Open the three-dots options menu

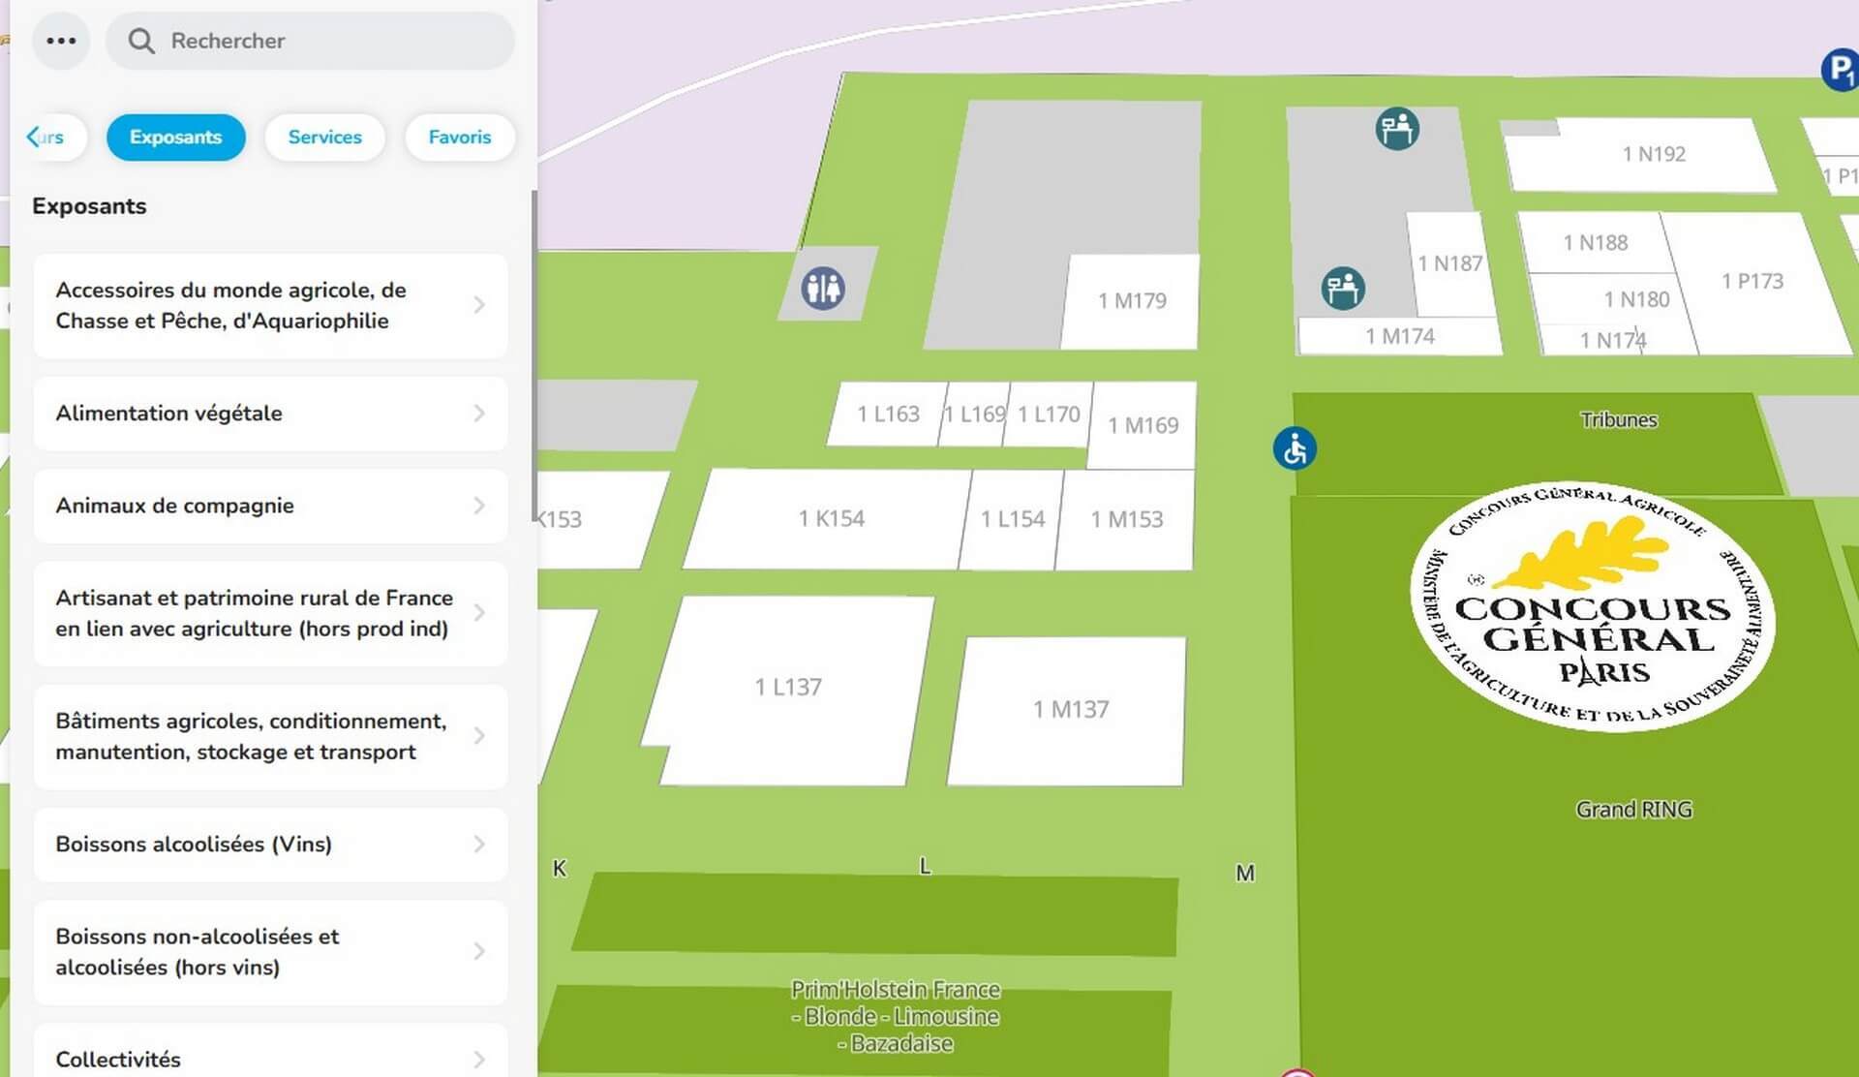pos(61,41)
